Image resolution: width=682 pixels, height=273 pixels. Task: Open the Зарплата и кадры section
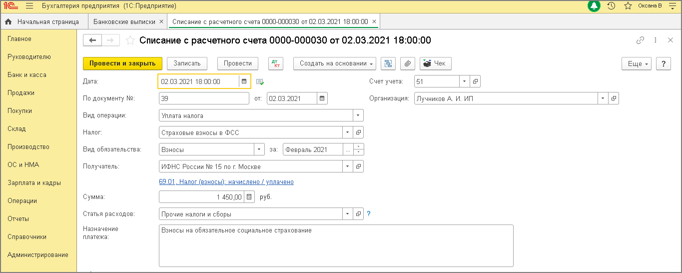(34, 183)
